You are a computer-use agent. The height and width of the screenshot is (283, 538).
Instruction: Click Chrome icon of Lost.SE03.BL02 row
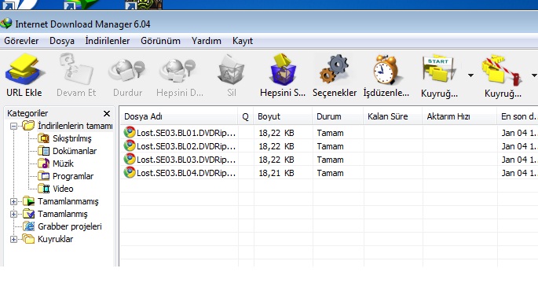coord(130,145)
